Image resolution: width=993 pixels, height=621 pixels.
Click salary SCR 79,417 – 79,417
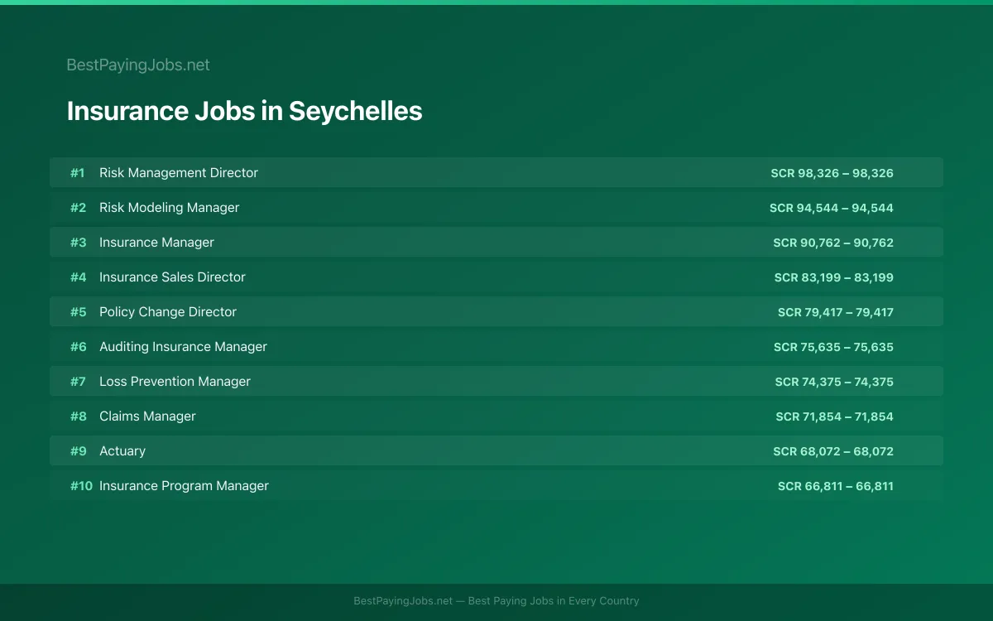pyautogui.click(x=836, y=312)
